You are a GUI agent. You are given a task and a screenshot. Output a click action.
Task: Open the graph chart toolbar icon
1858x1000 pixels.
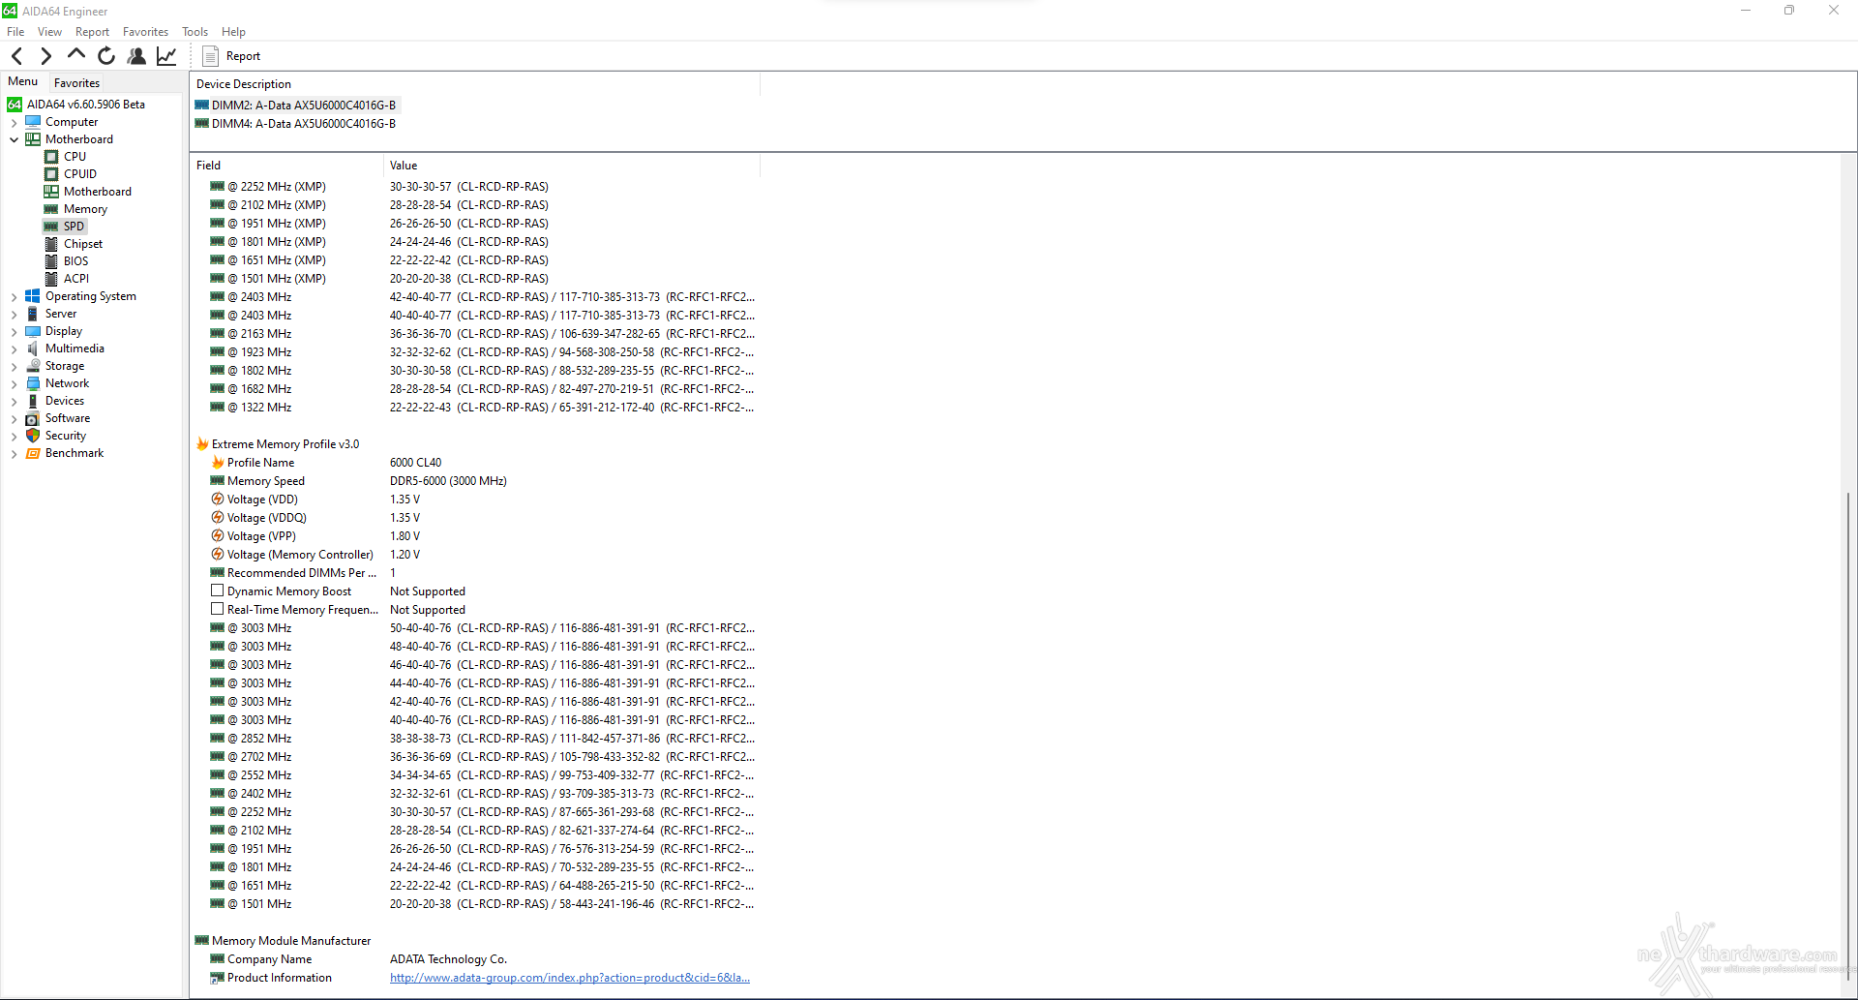pyautogui.click(x=166, y=56)
